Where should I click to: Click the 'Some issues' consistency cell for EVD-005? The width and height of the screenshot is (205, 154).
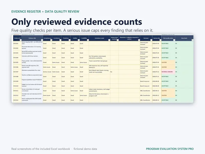click(x=57, y=62)
